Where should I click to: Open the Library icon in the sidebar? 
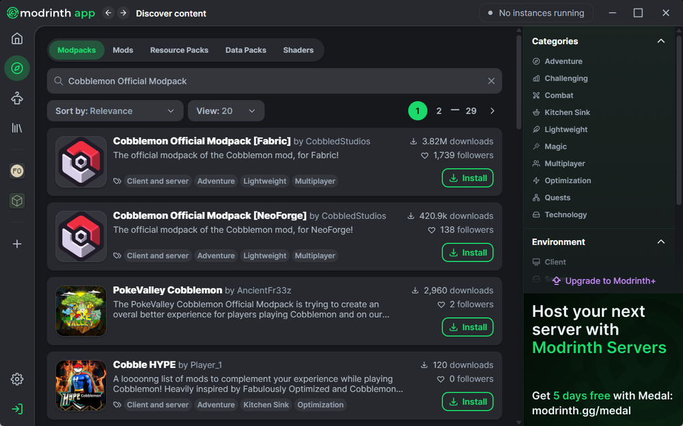[x=16, y=128]
